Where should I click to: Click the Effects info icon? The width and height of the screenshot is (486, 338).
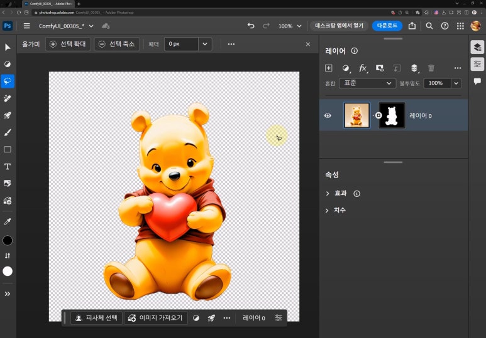[x=356, y=194]
